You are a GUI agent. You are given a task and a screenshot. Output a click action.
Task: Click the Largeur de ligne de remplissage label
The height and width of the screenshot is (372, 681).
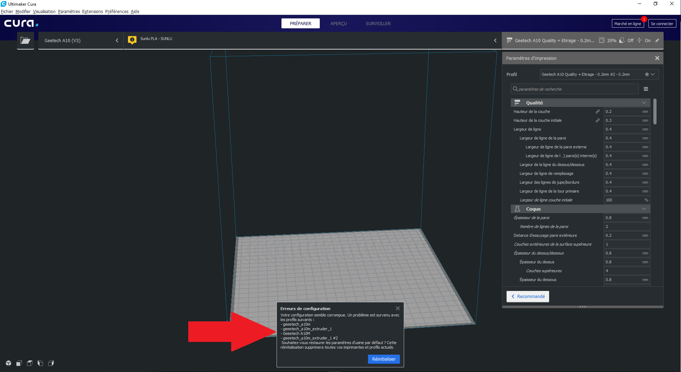[x=546, y=173]
